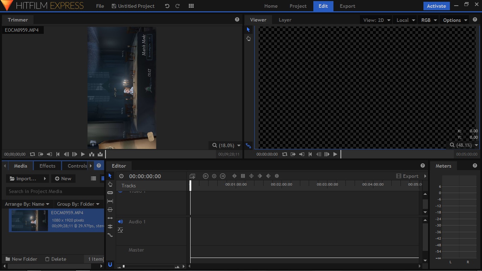The image size is (482, 271).
Task: Open the workspaces grid icon in top bar
Action: point(191,6)
